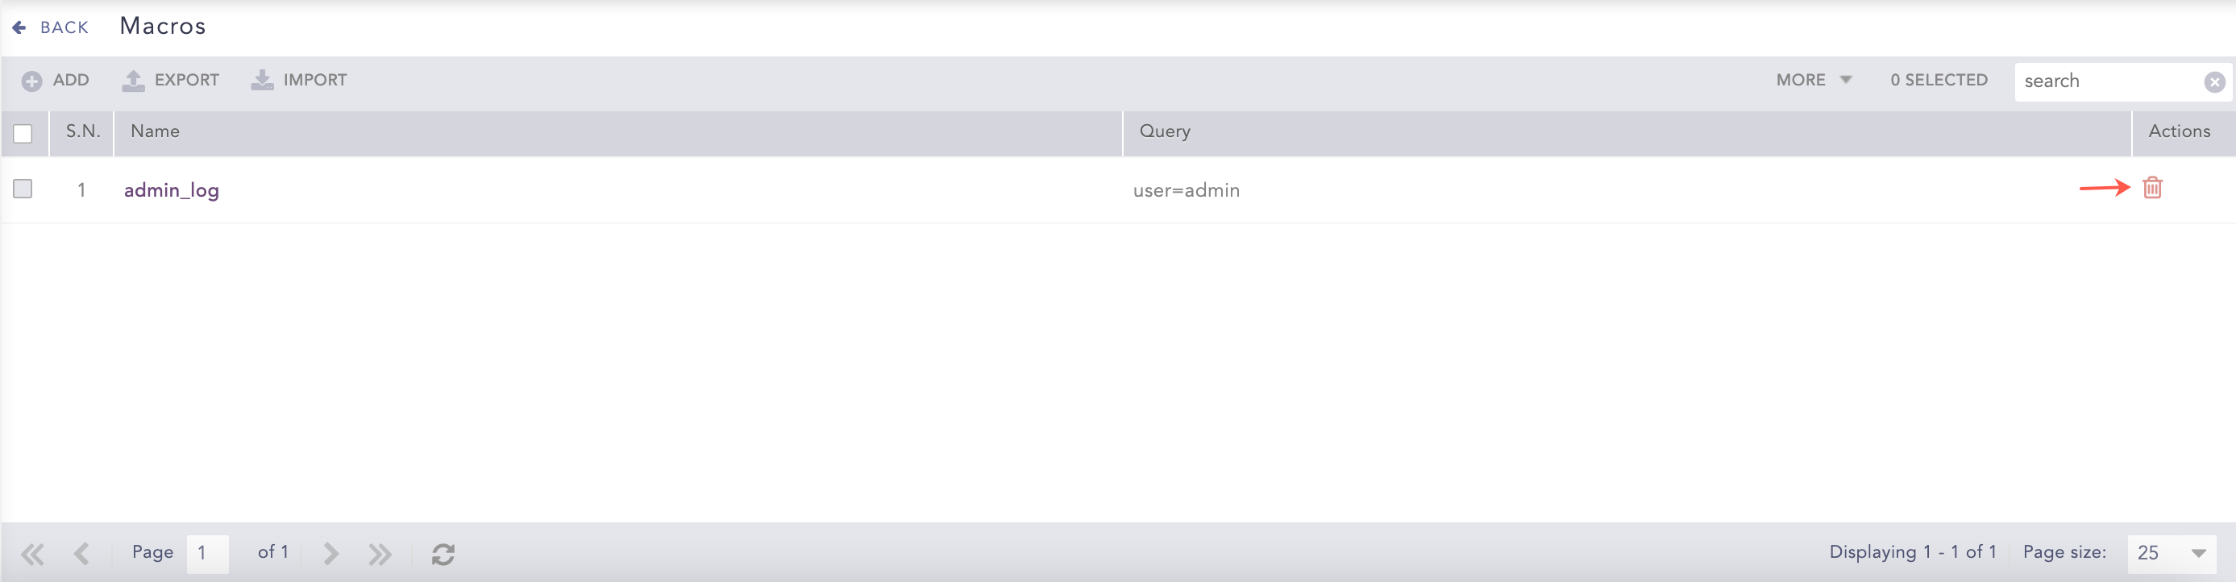
Task: Click the Name column header
Action: point(156,131)
